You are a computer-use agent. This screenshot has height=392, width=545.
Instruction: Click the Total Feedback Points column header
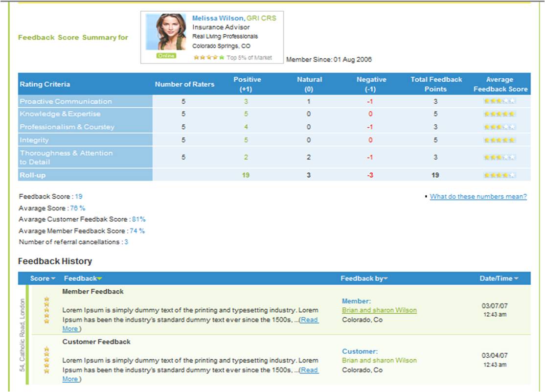pos(436,84)
